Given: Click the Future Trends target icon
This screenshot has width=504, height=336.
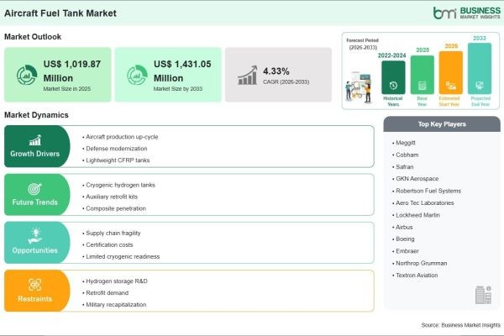Looking at the screenshot, I should 34,189.
